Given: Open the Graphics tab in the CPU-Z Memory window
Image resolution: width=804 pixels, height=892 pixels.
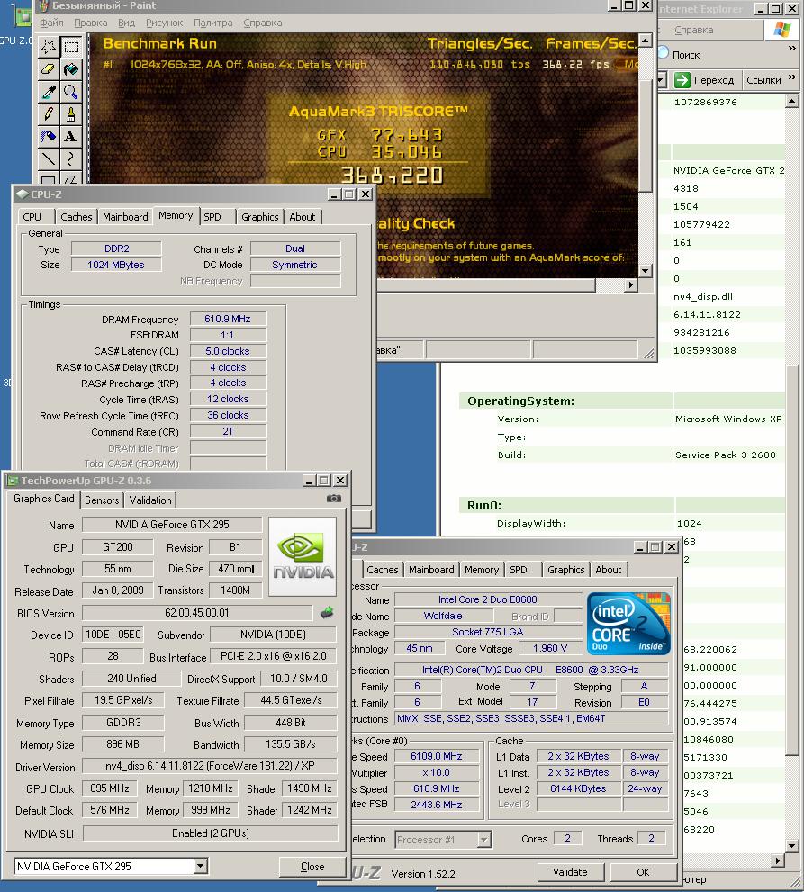Looking at the screenshot, I should [260, 217].
